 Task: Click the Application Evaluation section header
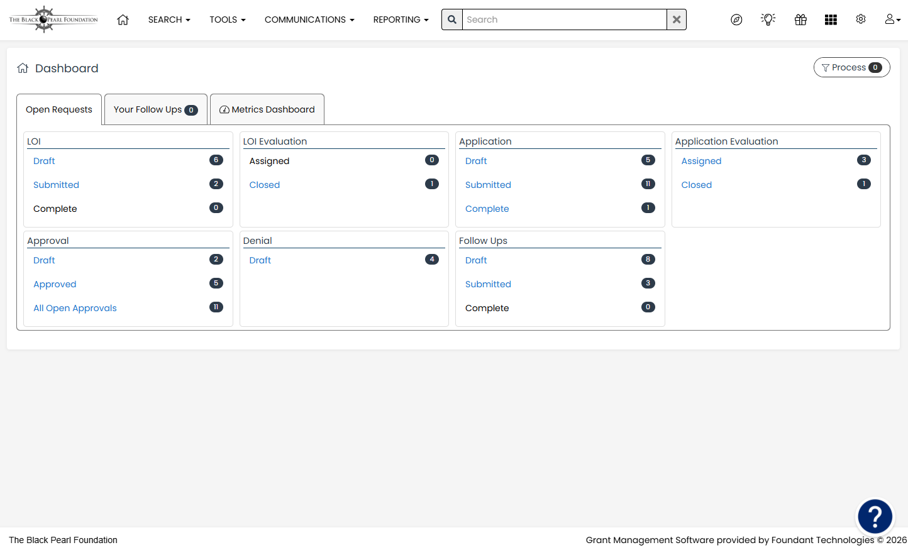726,141
